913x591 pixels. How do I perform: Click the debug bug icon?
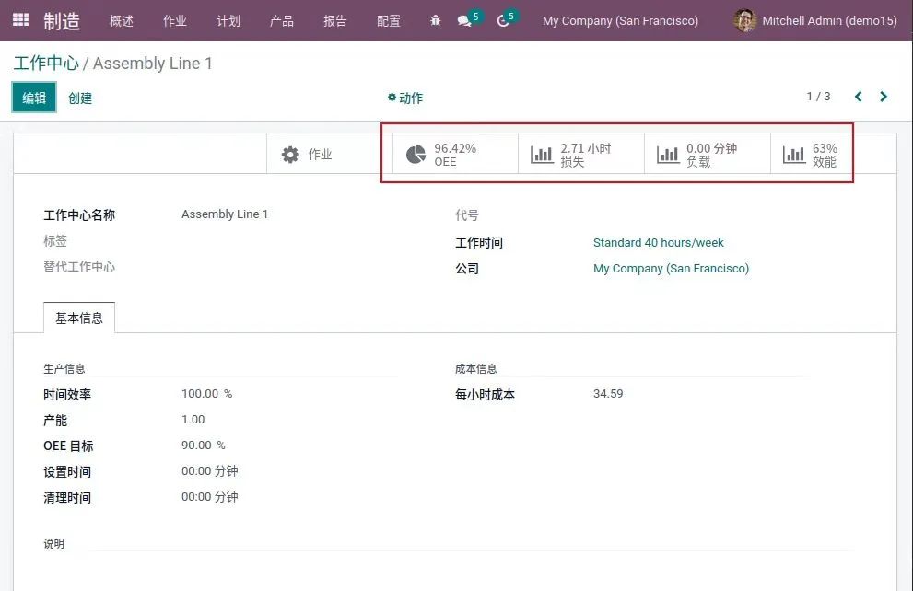tap(436, 20)
